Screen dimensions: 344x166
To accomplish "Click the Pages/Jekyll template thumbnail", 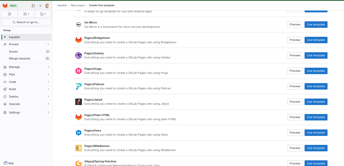I will tap(79, 102).
